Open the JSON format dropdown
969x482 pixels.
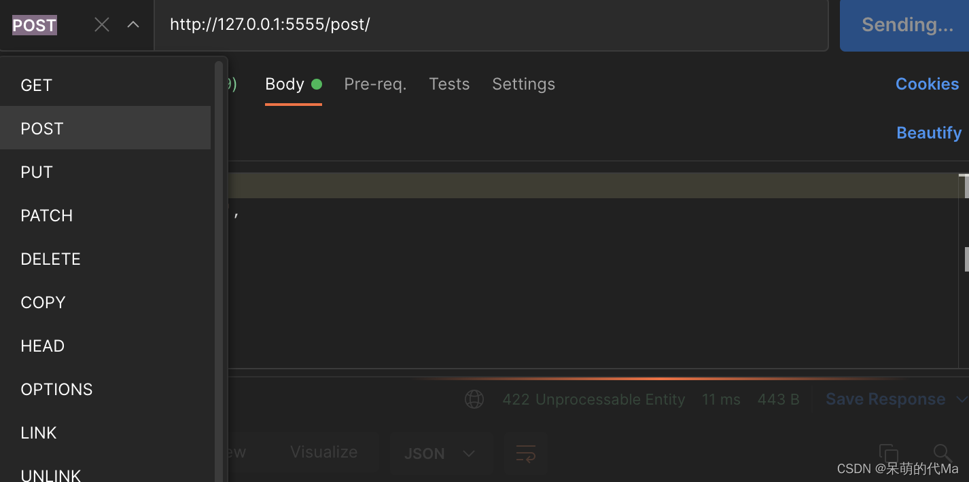(440, 453)
